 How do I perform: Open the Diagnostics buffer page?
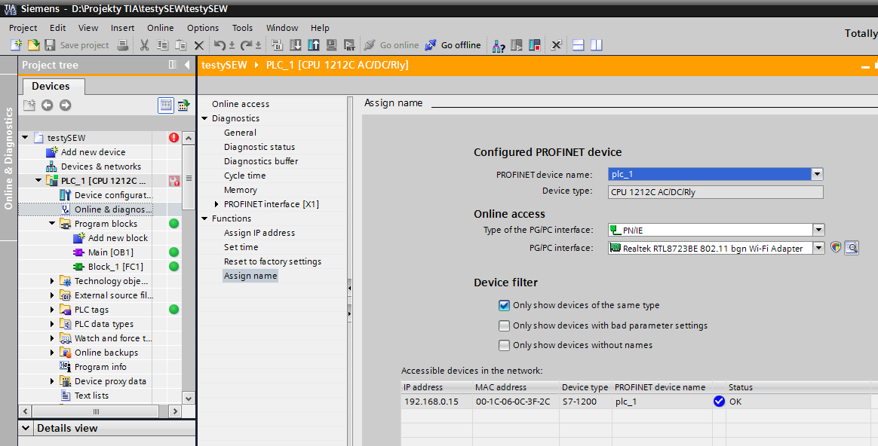click(x=261, y=161)
